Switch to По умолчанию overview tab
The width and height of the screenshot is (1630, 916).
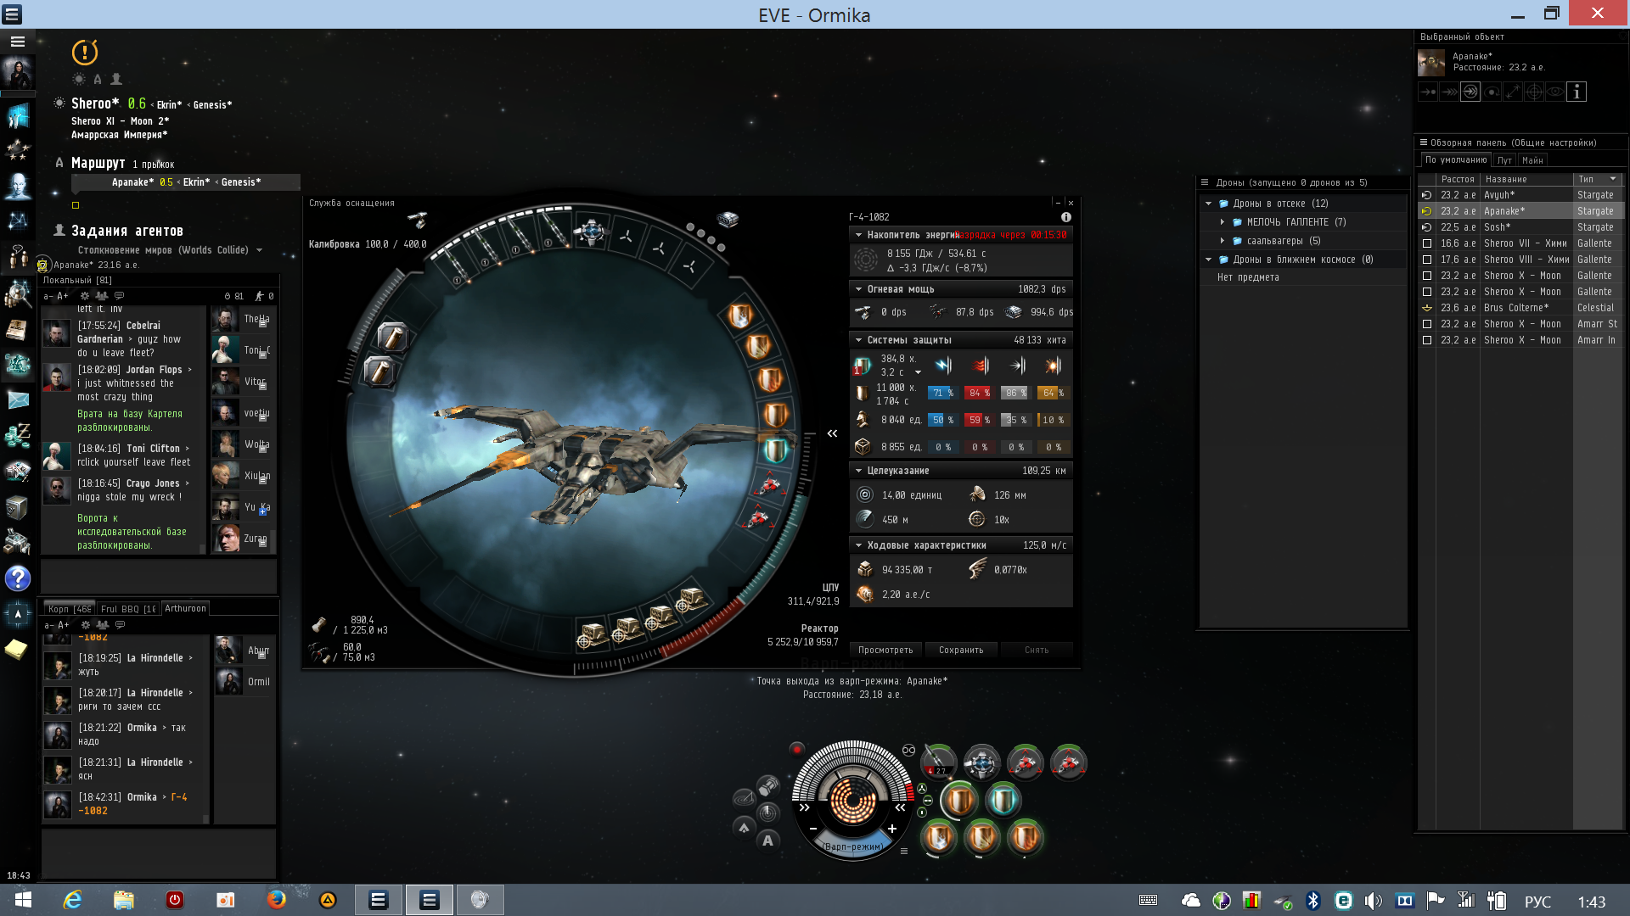pyautogui.click(x=1456, y=159)
